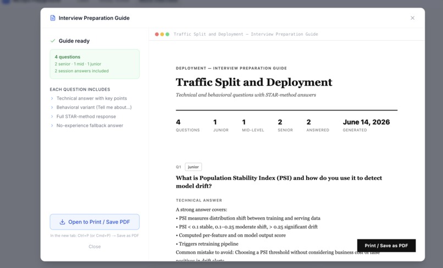Click the '1 MID-LEVEL' stat
This screenshot has height=268, width=443.
click(x=253, y=125)
